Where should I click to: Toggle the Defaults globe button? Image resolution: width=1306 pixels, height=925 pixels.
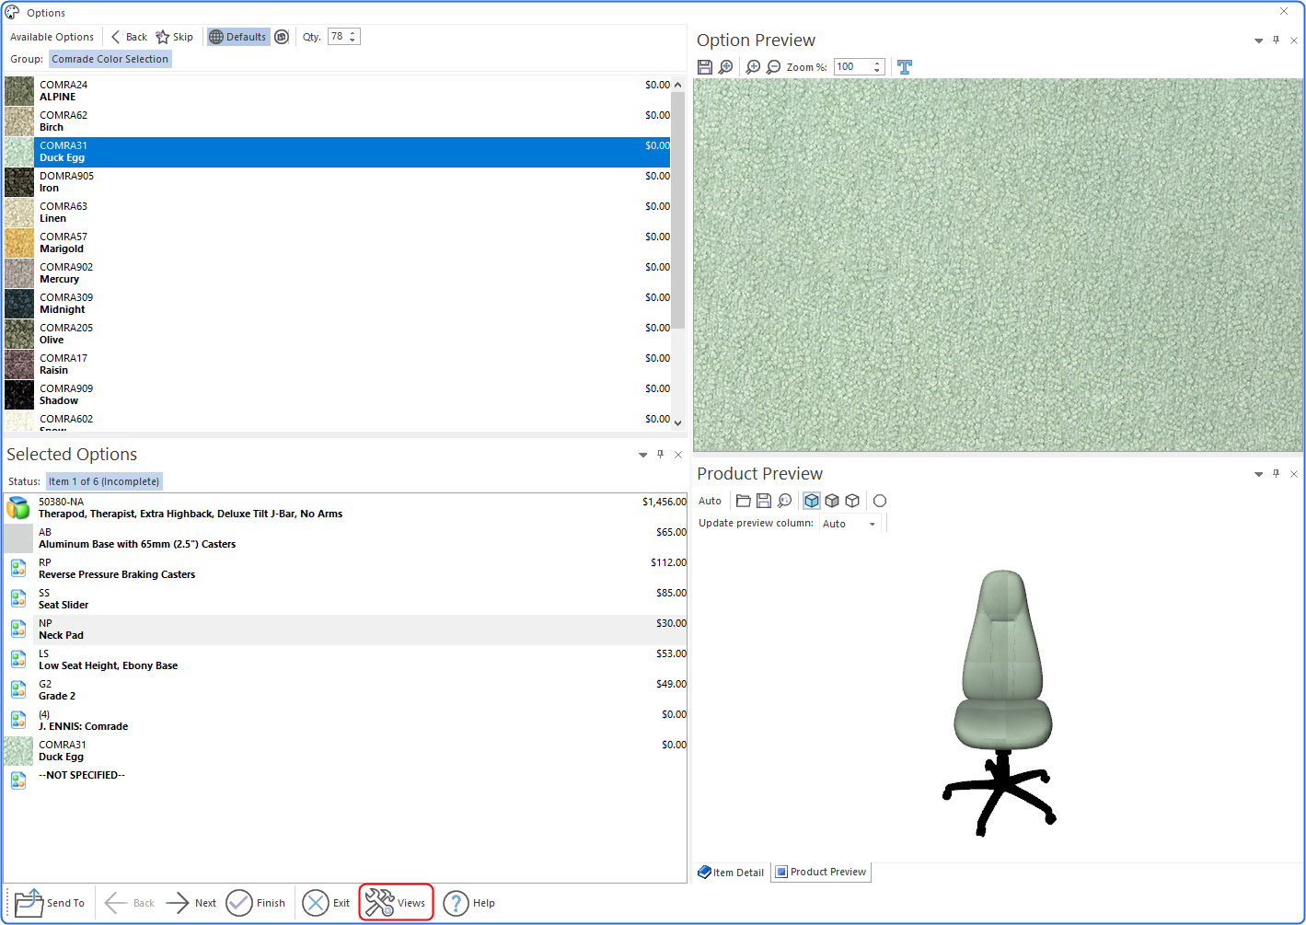click(x=238, y=37)
